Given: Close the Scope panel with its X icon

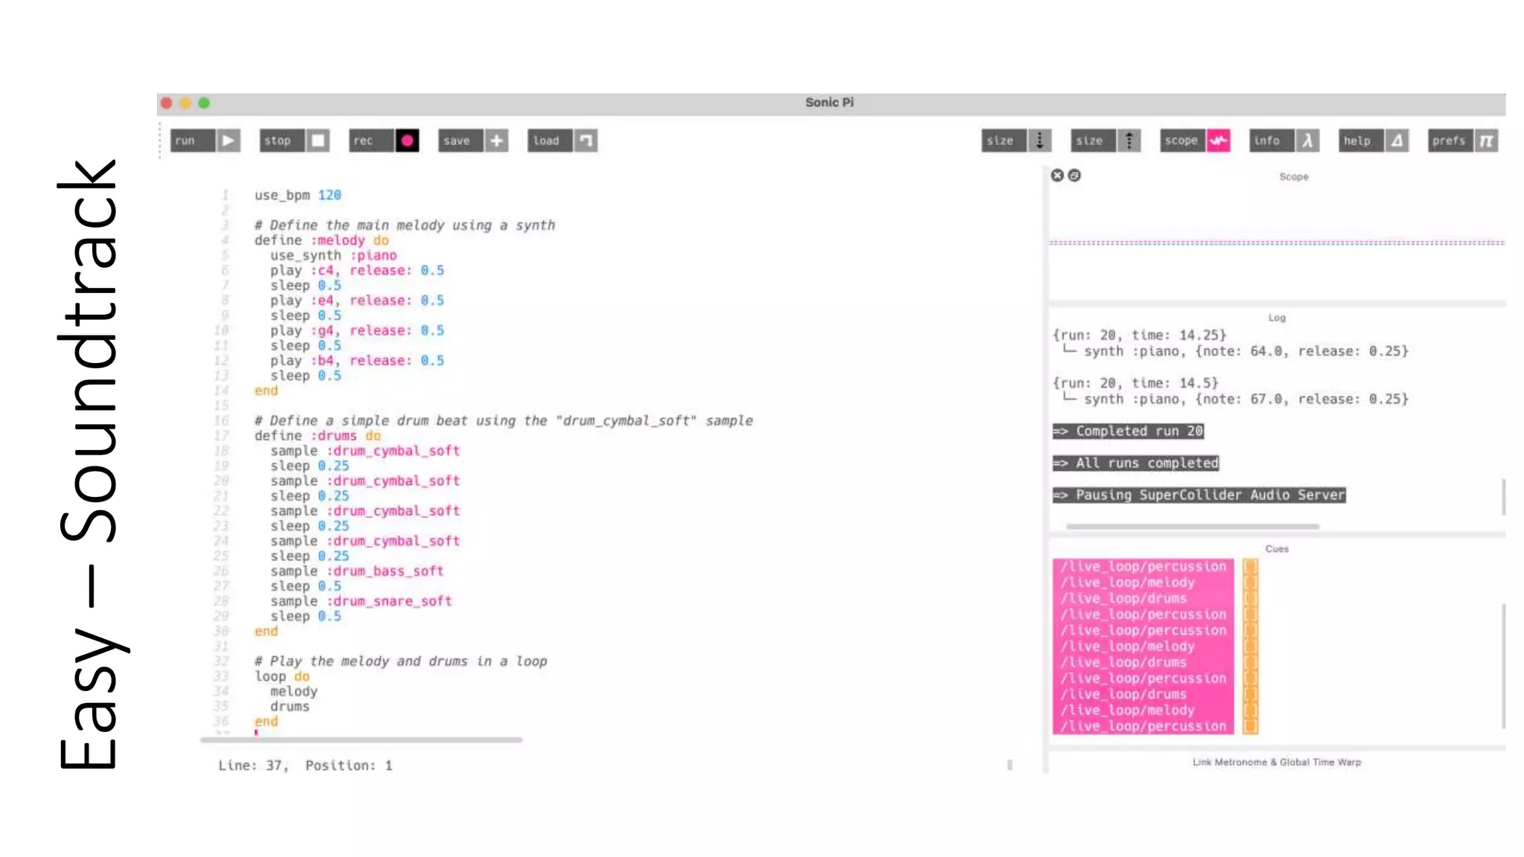Looking at the screenshot, I should tap(1057, 176).
